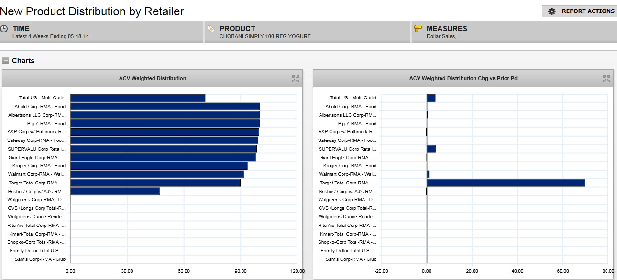The height and width of the screenshot is (280, 617).
Task: Click the gear icon in Report Actions
Action: [x=551, y=11]
